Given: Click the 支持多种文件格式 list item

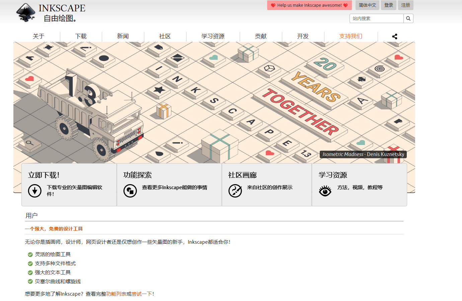Looking at the screenshot, I should coord(55,264).
